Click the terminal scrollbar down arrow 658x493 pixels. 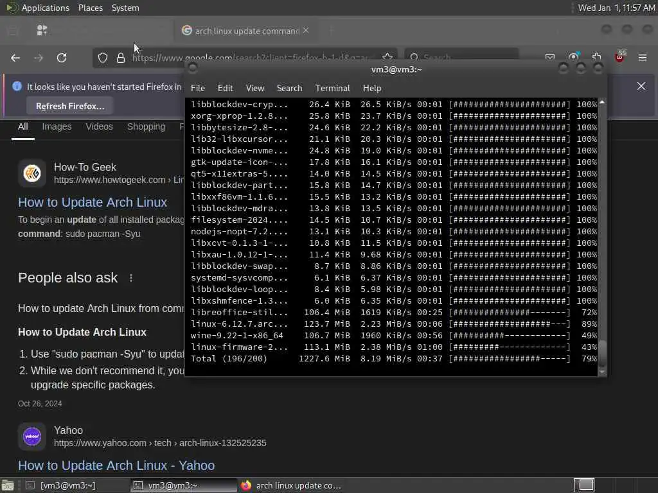(x=602, y=372)
